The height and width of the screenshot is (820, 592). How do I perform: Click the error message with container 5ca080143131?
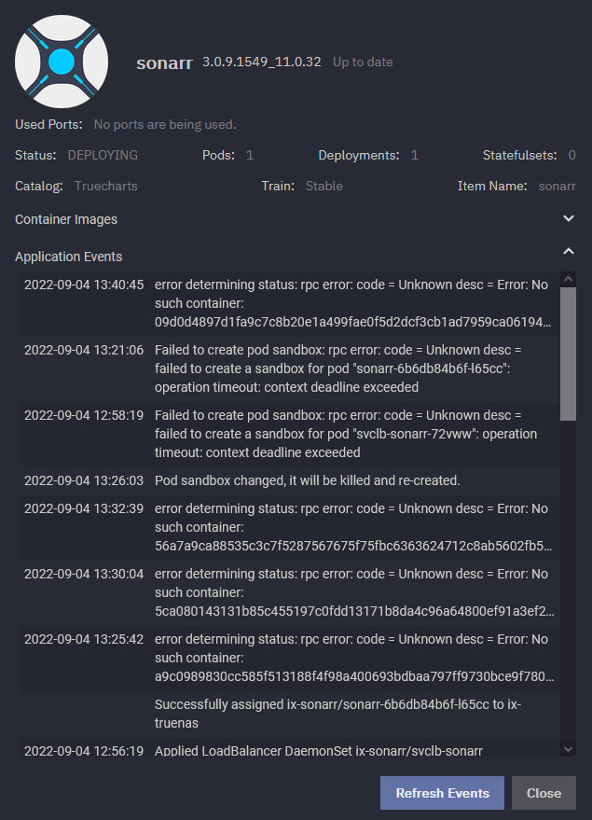coord(354,592)
